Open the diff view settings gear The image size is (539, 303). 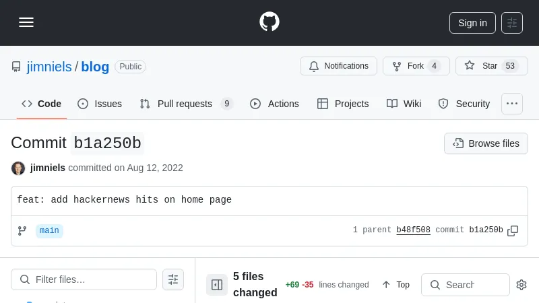521,285
